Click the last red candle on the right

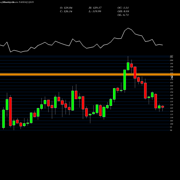tap(163, 107)
